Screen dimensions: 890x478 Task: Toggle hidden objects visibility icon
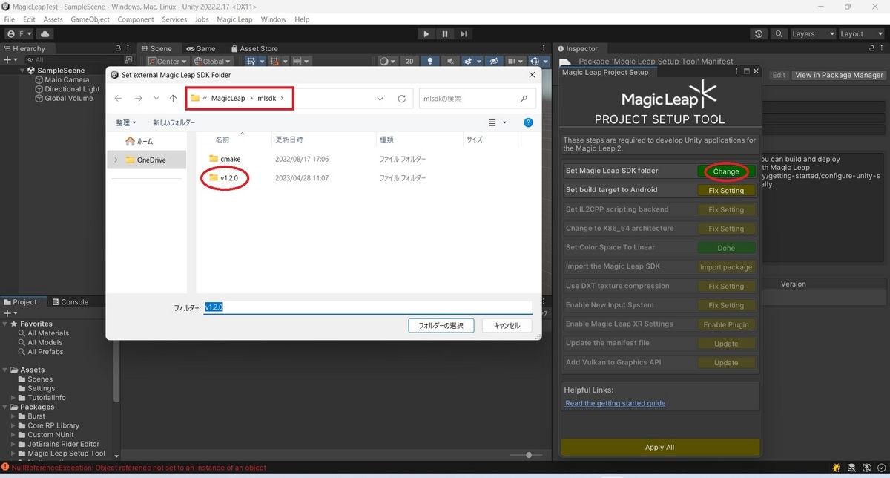point(493,62)
